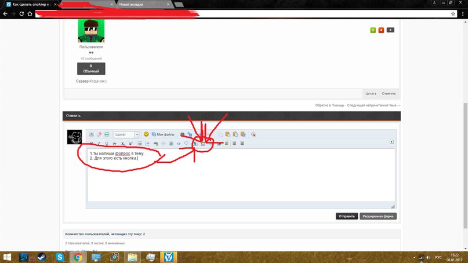Open Steam from the Windows taskbar
468x263 pixels.
[x=42, y=256]
